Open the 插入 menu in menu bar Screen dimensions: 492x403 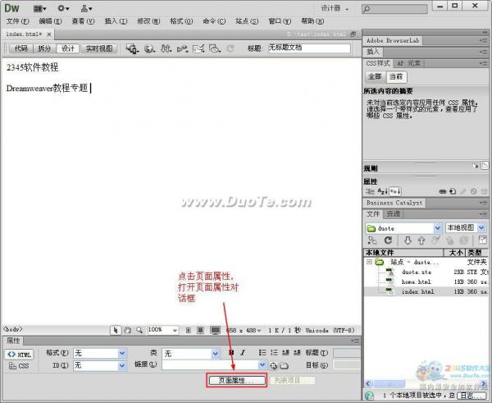point(116,21)
